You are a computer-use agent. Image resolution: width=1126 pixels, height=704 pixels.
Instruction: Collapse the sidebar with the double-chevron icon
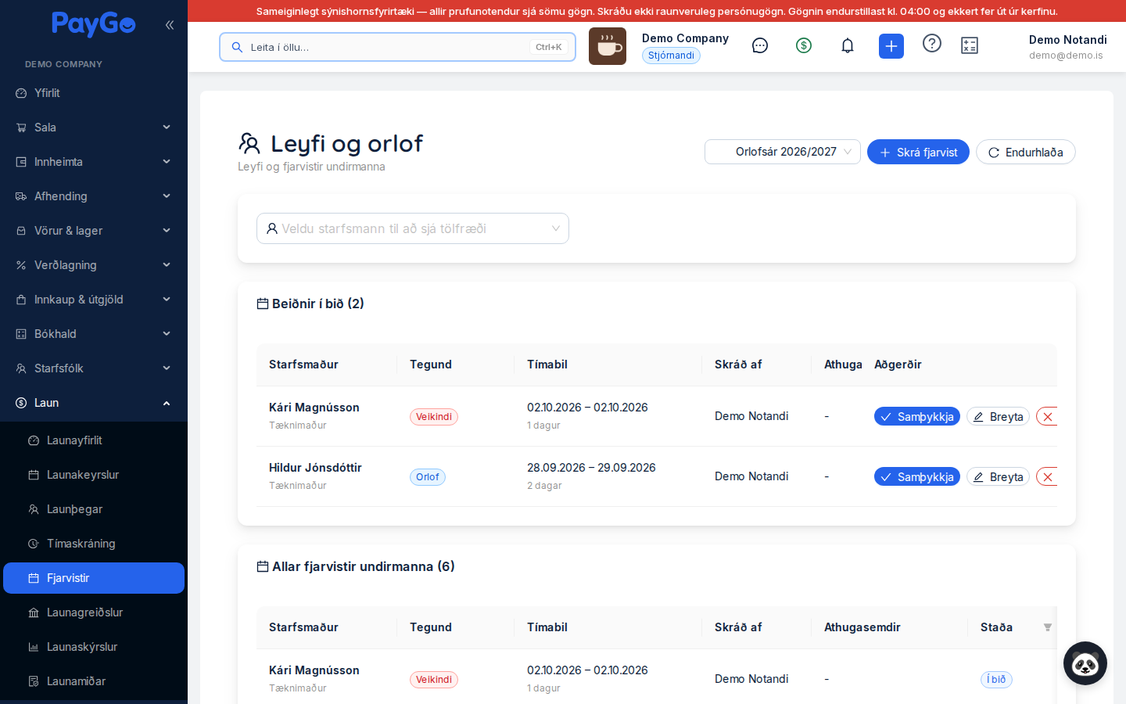click(x=170, y=25)
